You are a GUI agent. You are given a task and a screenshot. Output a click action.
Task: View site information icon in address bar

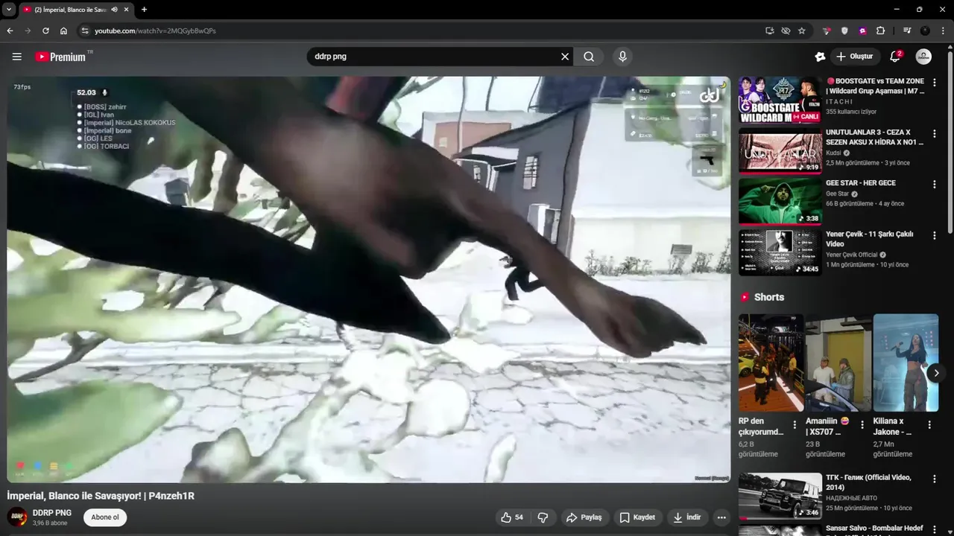click(x=85, y=31)
